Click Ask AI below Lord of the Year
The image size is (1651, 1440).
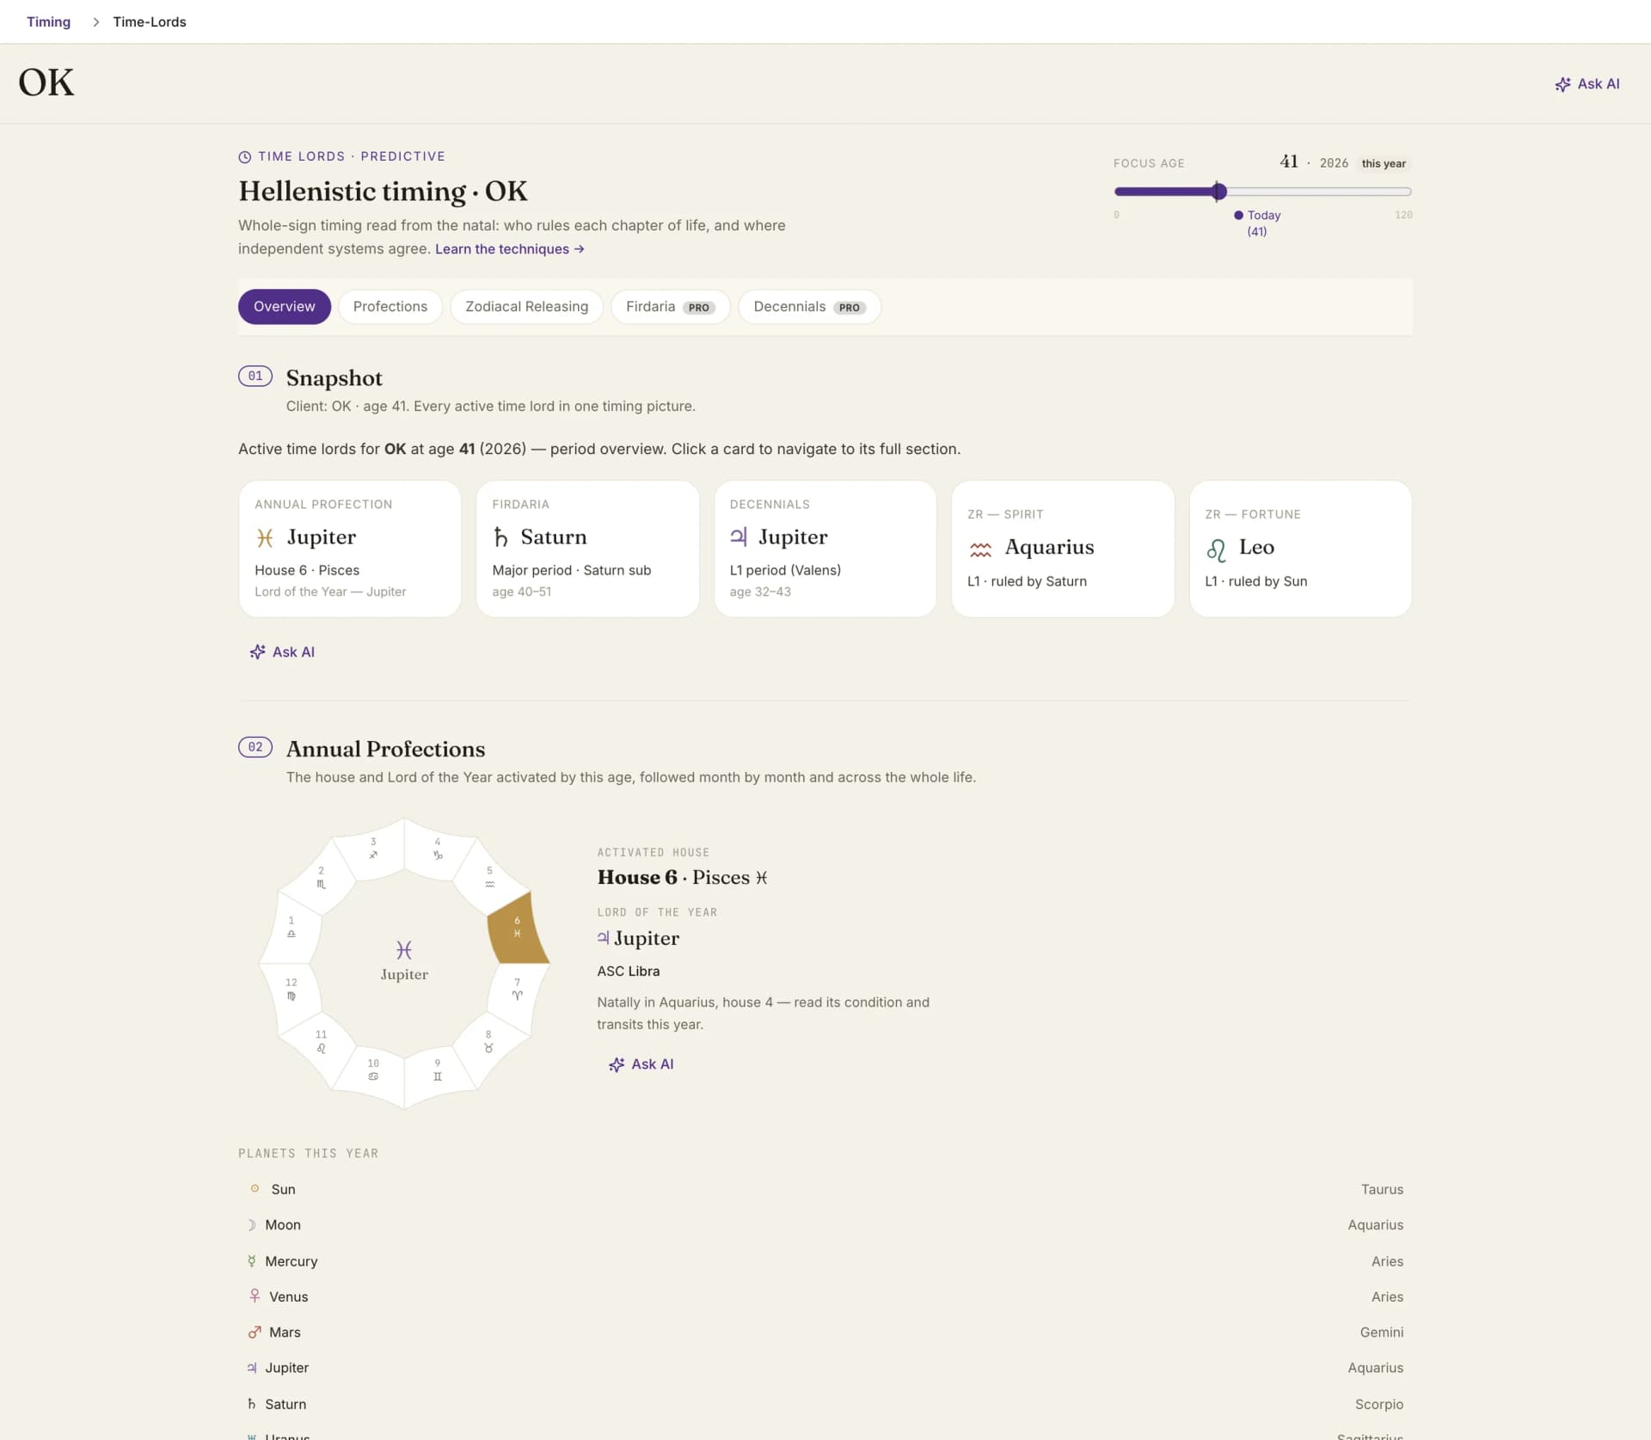coord(641,1064)
